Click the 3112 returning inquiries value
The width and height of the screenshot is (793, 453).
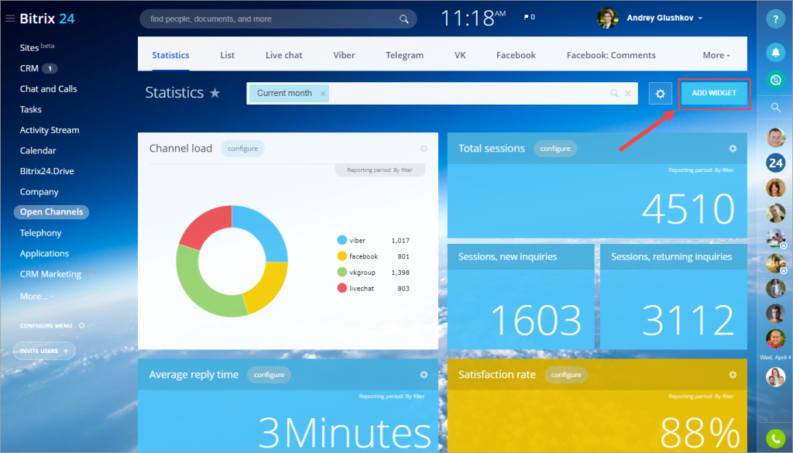pos(688,320)
